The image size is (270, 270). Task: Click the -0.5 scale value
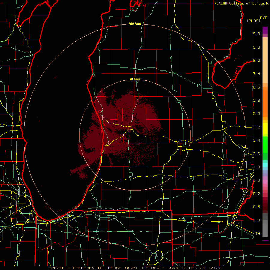click(x=255, y=207)
